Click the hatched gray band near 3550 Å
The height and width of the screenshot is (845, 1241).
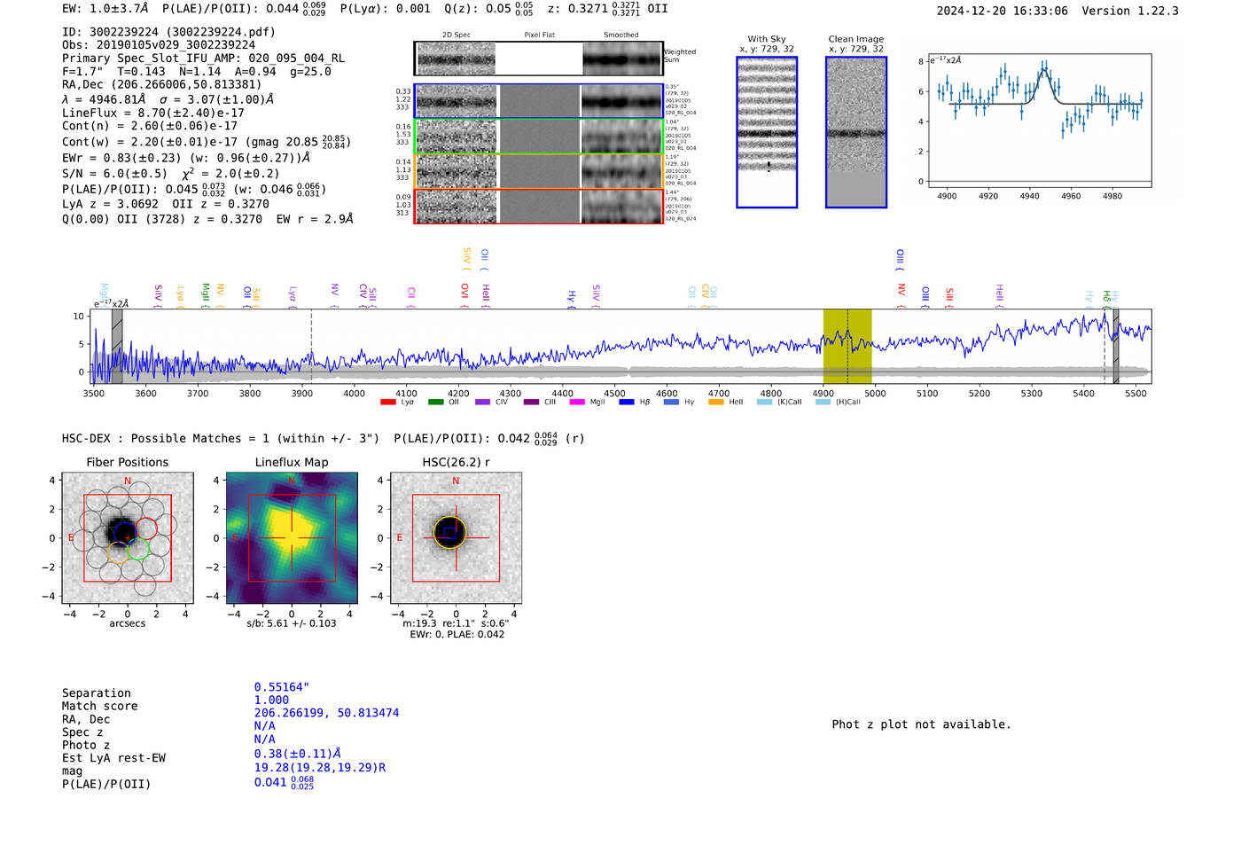pyautogui.click(x=117, y=346)
